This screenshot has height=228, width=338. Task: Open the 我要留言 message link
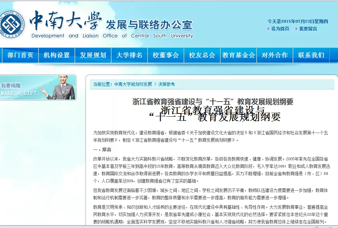[x=308, y=29]
